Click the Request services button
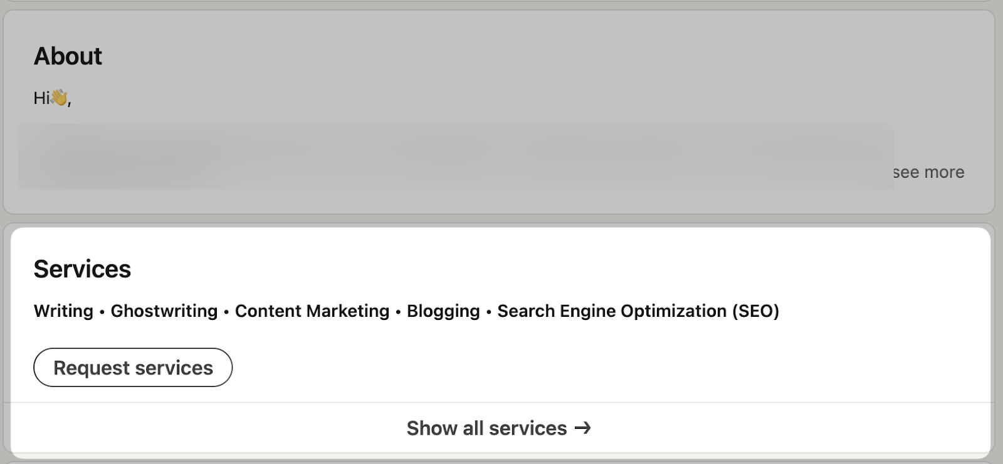This screenshot has width=1003, height=464. (x=133, y=368)
